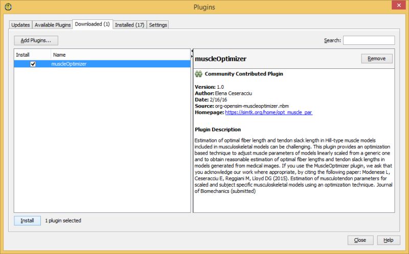Click the OpenSim application icon in title bar
This screenshot has width=409, height=254.
(x=8, y=7)
